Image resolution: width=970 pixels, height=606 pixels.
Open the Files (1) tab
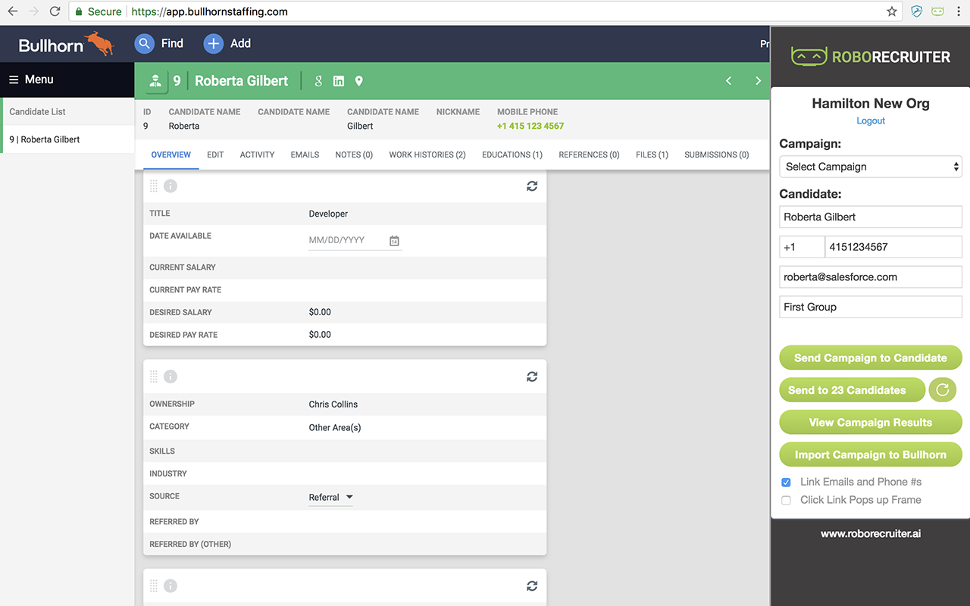coord(652,155)
